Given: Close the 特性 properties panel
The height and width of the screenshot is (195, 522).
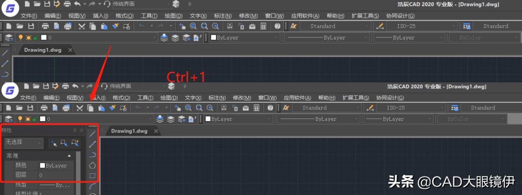Looking at the screenshot, I should point(81,130).
